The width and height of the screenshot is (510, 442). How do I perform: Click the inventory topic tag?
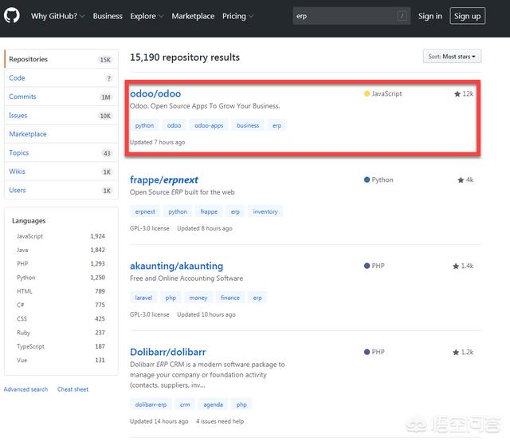pyautogui.click(x=265, y=211)
